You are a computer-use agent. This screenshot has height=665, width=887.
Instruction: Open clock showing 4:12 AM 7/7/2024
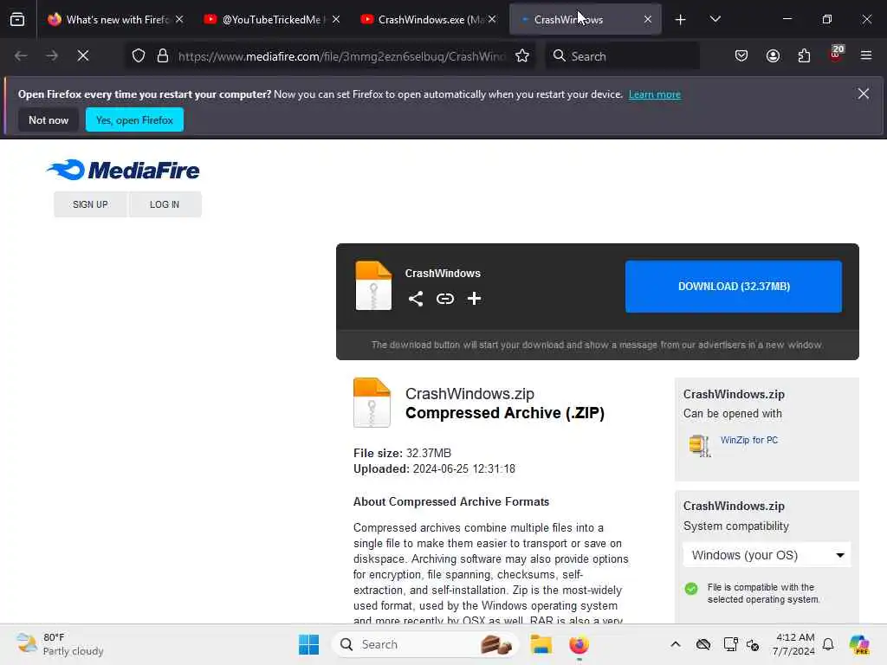point(793,644)
